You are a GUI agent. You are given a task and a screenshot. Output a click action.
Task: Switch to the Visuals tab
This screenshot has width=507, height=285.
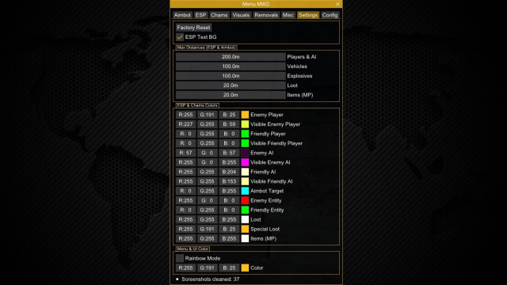pyautogui.click(x=241, y=15)
